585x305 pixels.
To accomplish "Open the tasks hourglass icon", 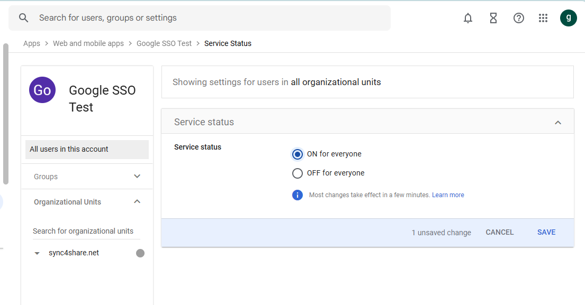I will coord(493,18).
